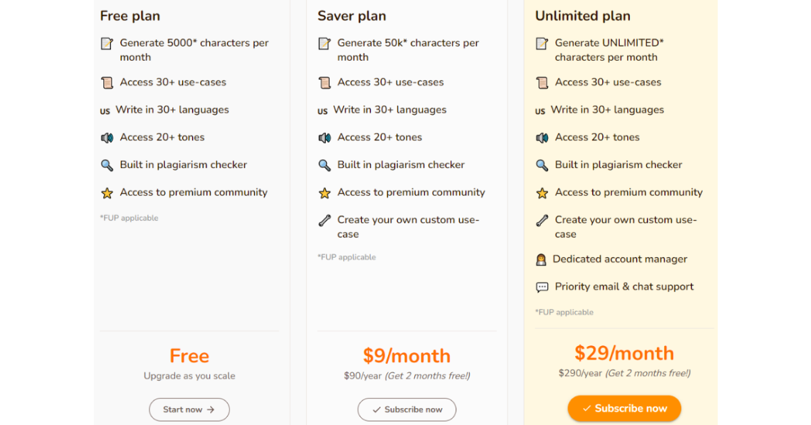Click the star icon in Saver plan
The height and width of the screenshot is (425, 811).
pos(324,193)
